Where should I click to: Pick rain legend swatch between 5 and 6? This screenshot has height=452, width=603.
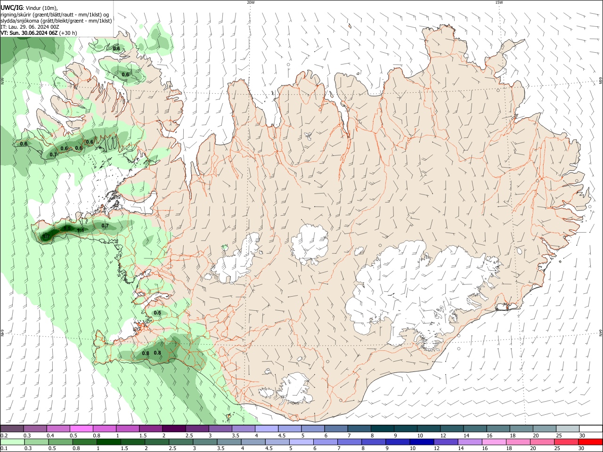click(x=301, y=442)
